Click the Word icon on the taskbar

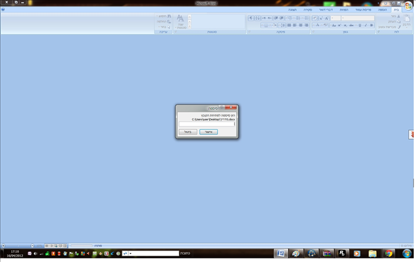point(281,254)
